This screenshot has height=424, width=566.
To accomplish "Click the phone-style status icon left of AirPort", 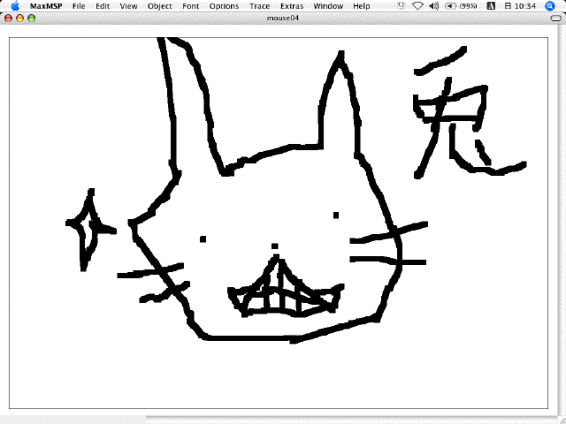I will click(x=402, y=6).
